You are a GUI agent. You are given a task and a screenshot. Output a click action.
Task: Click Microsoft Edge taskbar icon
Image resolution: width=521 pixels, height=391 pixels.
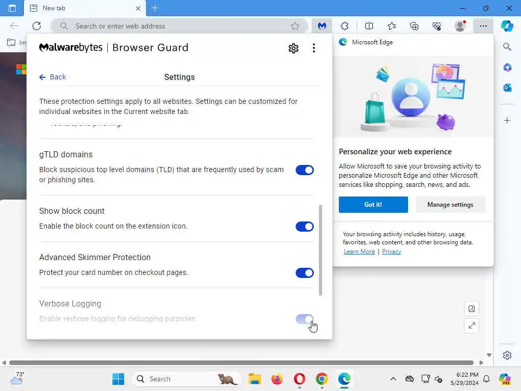click(344, 379)
